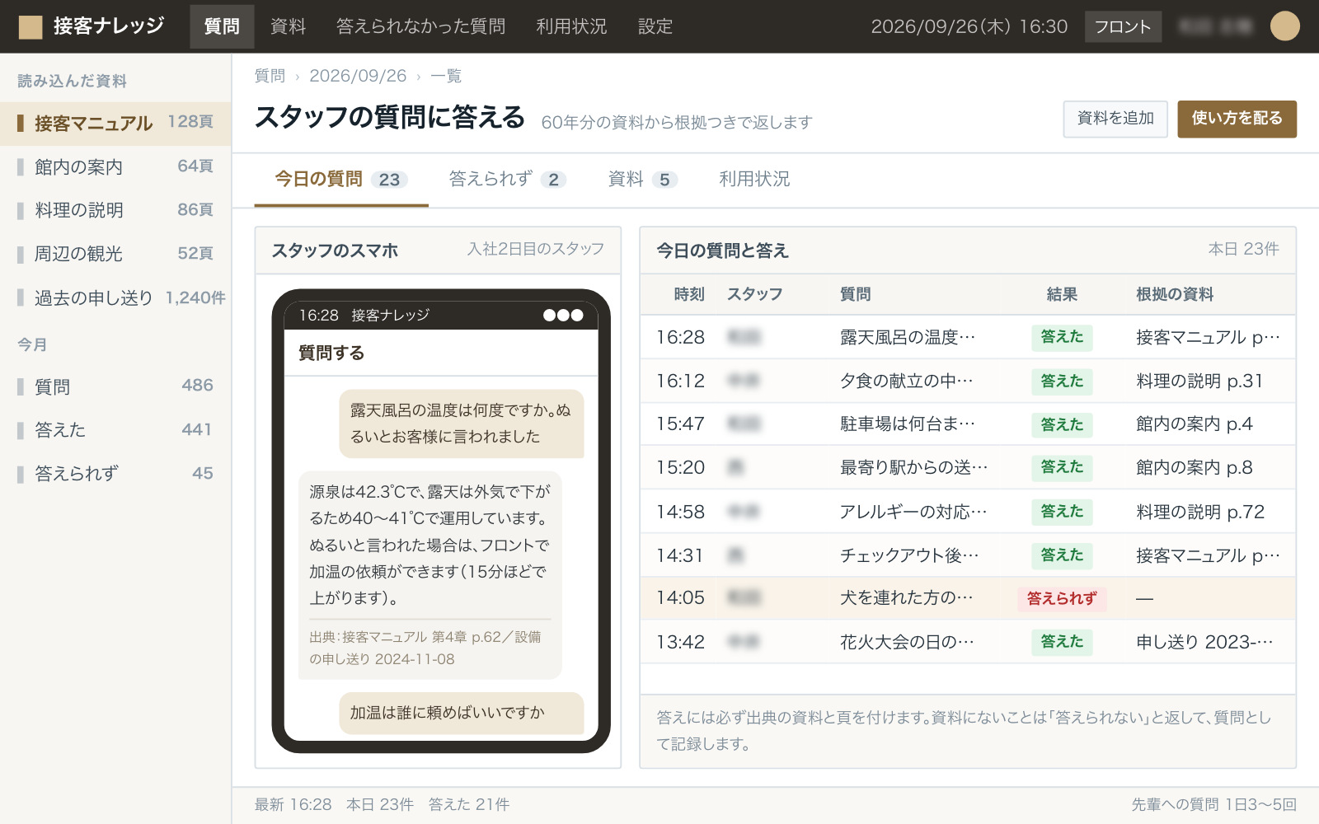The image size is (1319, 824).
Task: Click the 時刻 column header
Action: (x=689, y=294)
